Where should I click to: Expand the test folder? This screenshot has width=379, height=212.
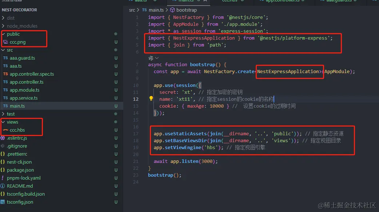(3, 114)
